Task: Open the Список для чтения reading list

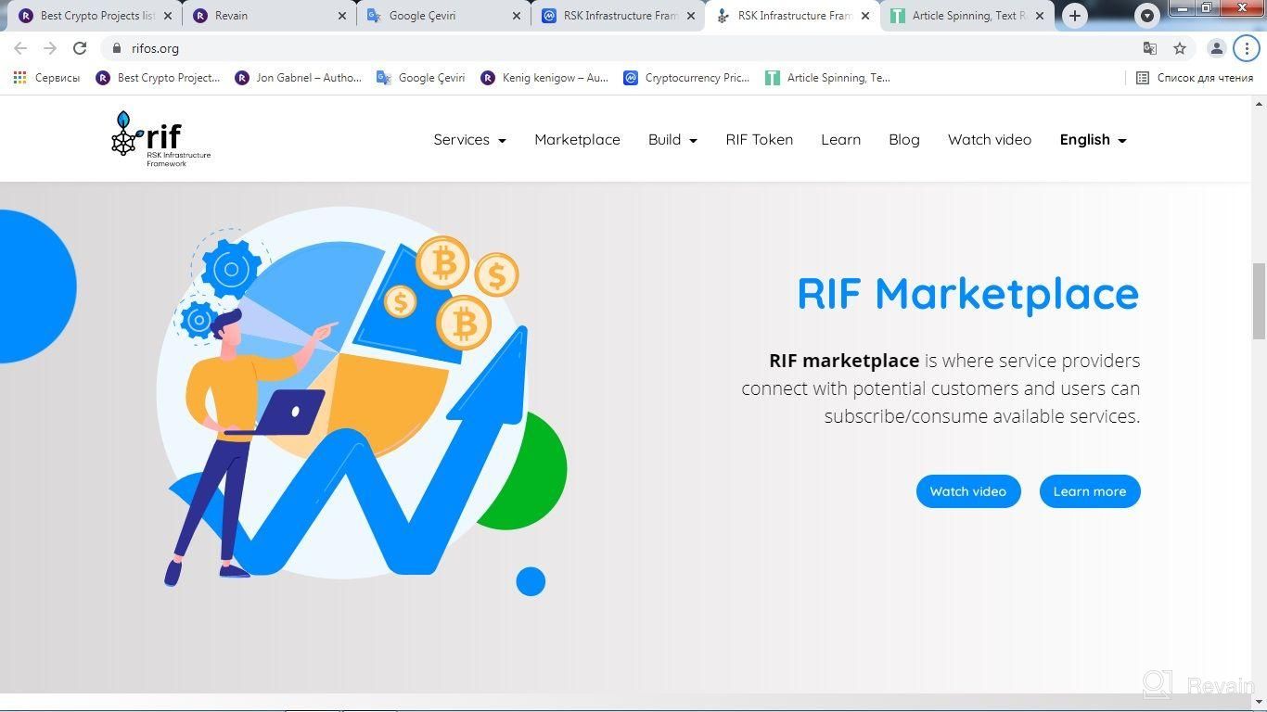Action: coord(1195,78)
